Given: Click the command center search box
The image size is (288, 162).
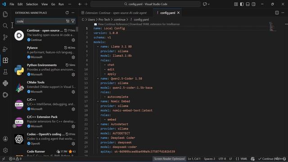Looking at the screenshot, I should pyautogui.click(x=145, y=4).
